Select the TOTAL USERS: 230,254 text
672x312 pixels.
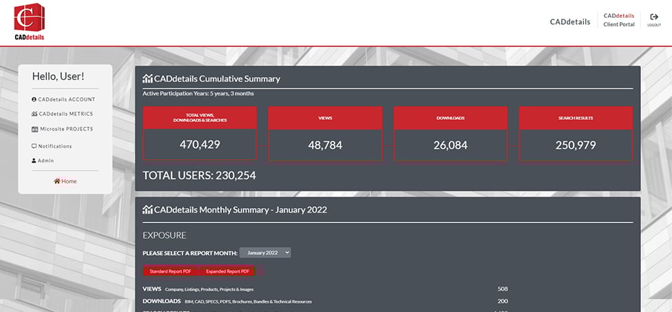199,176
